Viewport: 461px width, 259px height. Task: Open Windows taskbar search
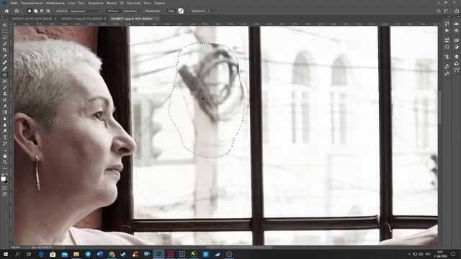point(17,254)
